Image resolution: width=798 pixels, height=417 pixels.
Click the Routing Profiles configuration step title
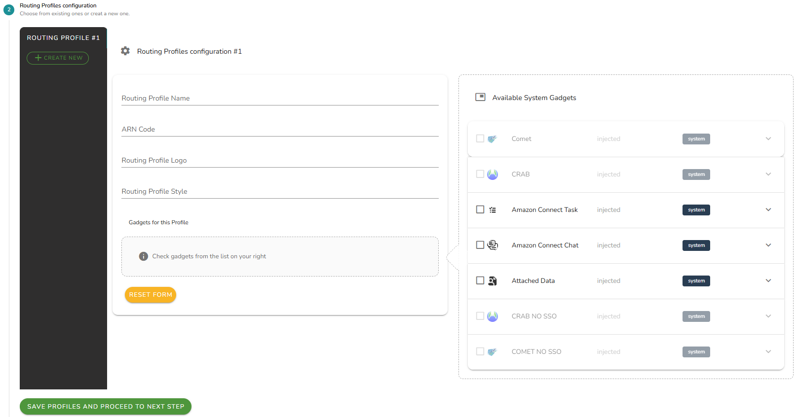point(58,5)
